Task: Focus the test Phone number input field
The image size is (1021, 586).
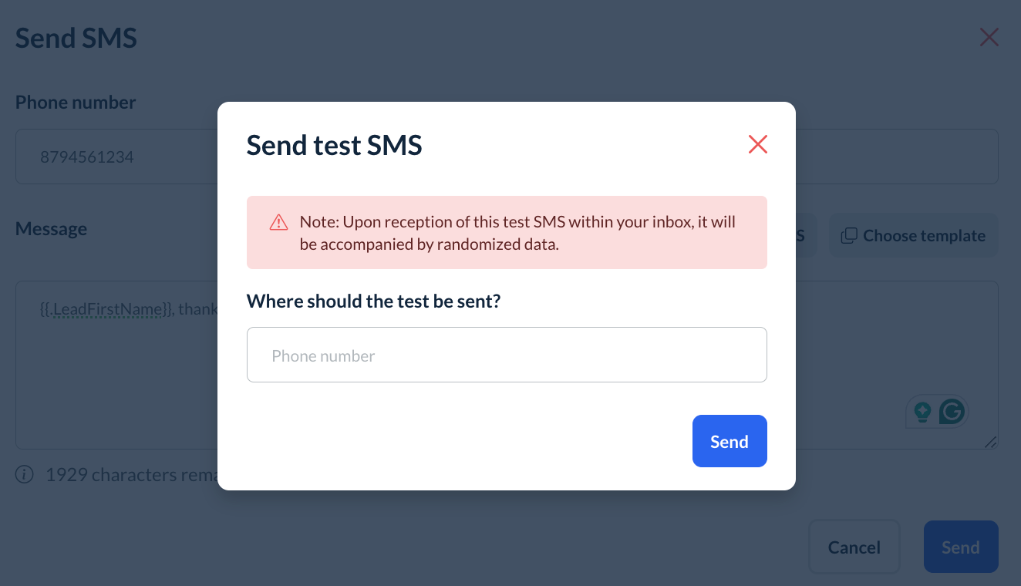Action: click(x=507, y=355)
